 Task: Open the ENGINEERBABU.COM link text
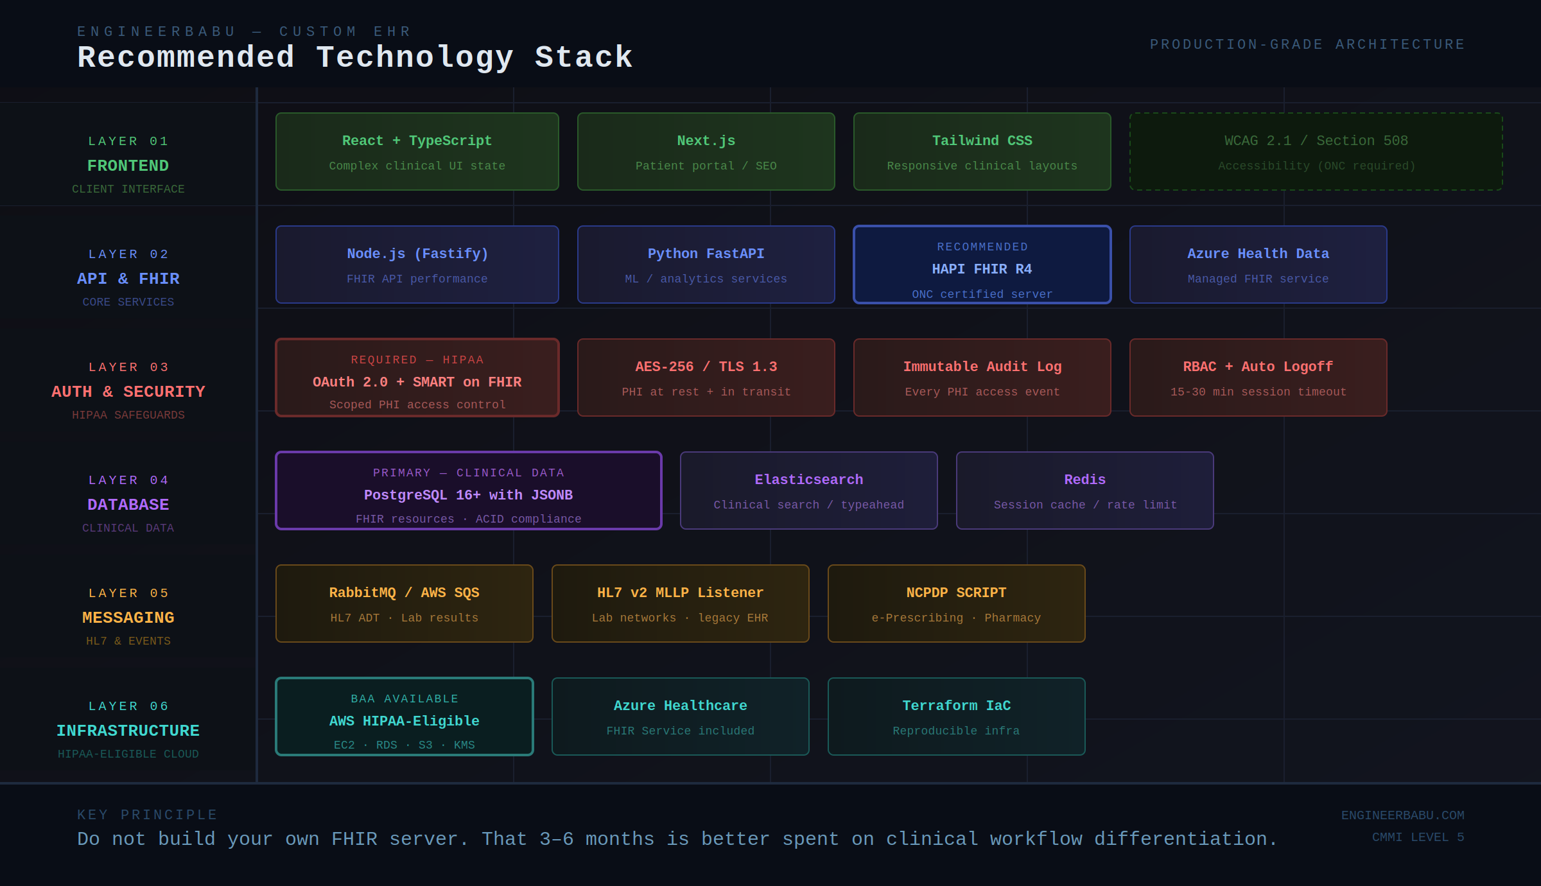click(1403, 815)
